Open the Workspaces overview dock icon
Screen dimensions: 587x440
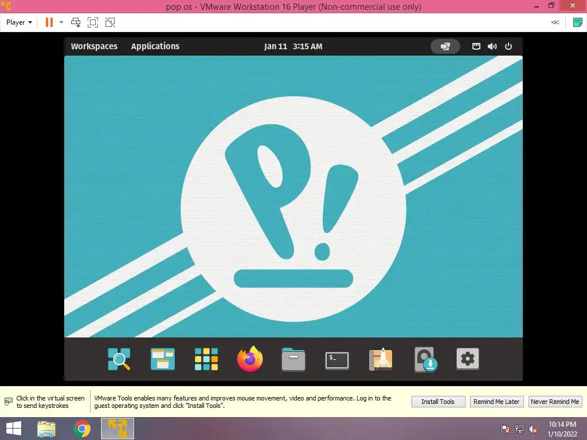point(162,359)
